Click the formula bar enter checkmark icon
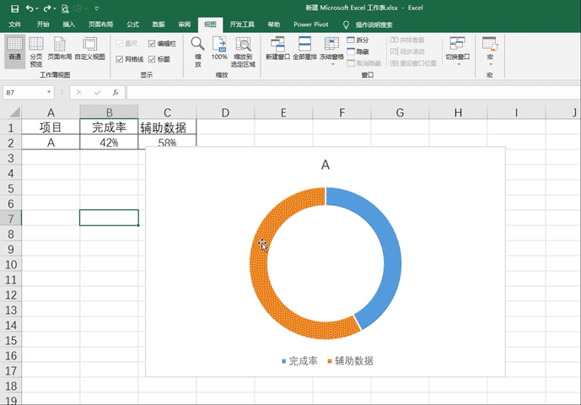581x405 pixels. pyautogui.click(x=98, y=92)
